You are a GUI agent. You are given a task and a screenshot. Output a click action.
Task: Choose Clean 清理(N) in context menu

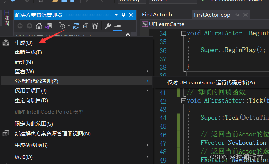(76, 62)
